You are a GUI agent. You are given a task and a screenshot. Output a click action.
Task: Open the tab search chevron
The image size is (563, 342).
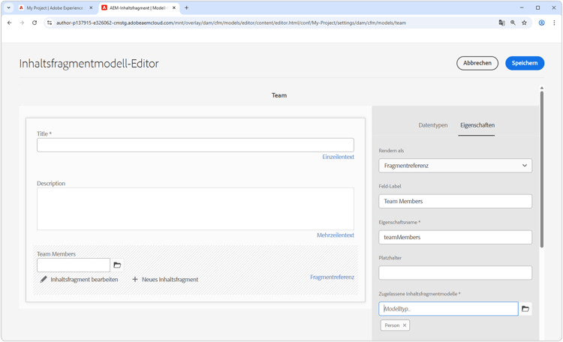[x=8, y=7]
